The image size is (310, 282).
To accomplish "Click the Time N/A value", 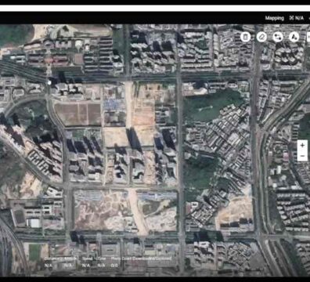I will coord(101,266).
